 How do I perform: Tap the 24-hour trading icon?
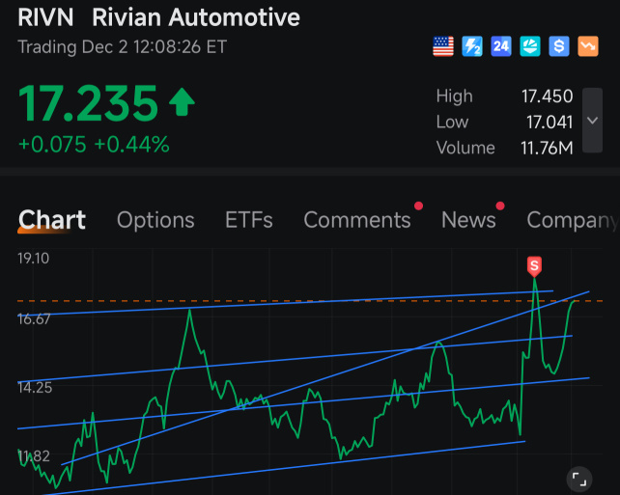coord(501,46)
